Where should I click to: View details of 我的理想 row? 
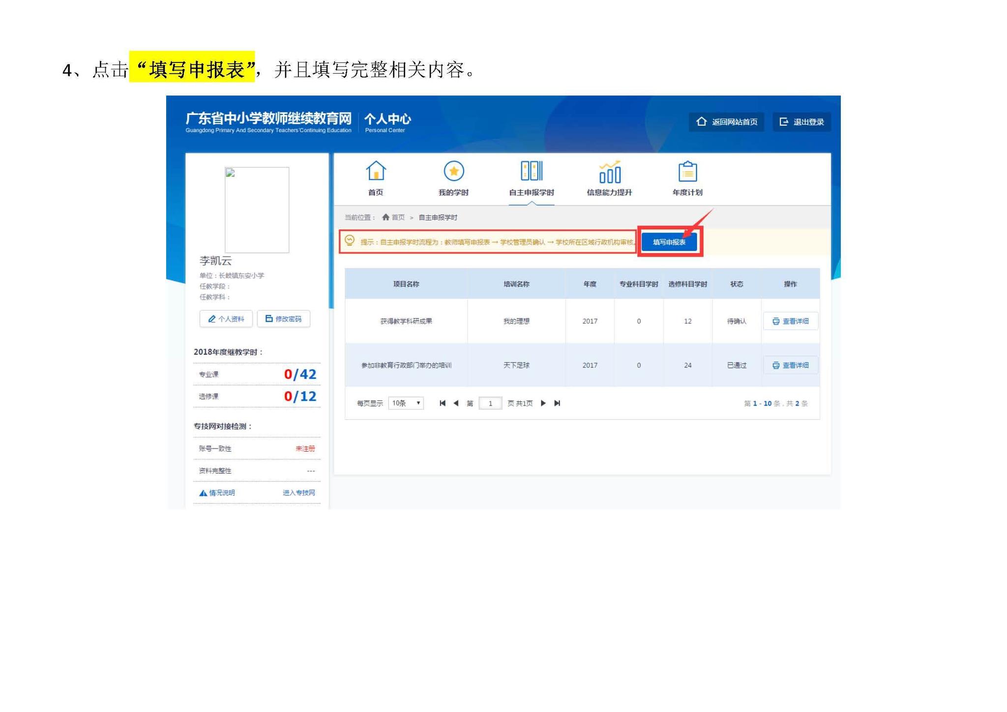tap(790, 321)
